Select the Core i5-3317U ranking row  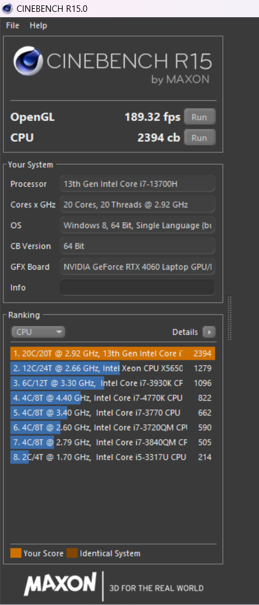[x=112, y=457]
